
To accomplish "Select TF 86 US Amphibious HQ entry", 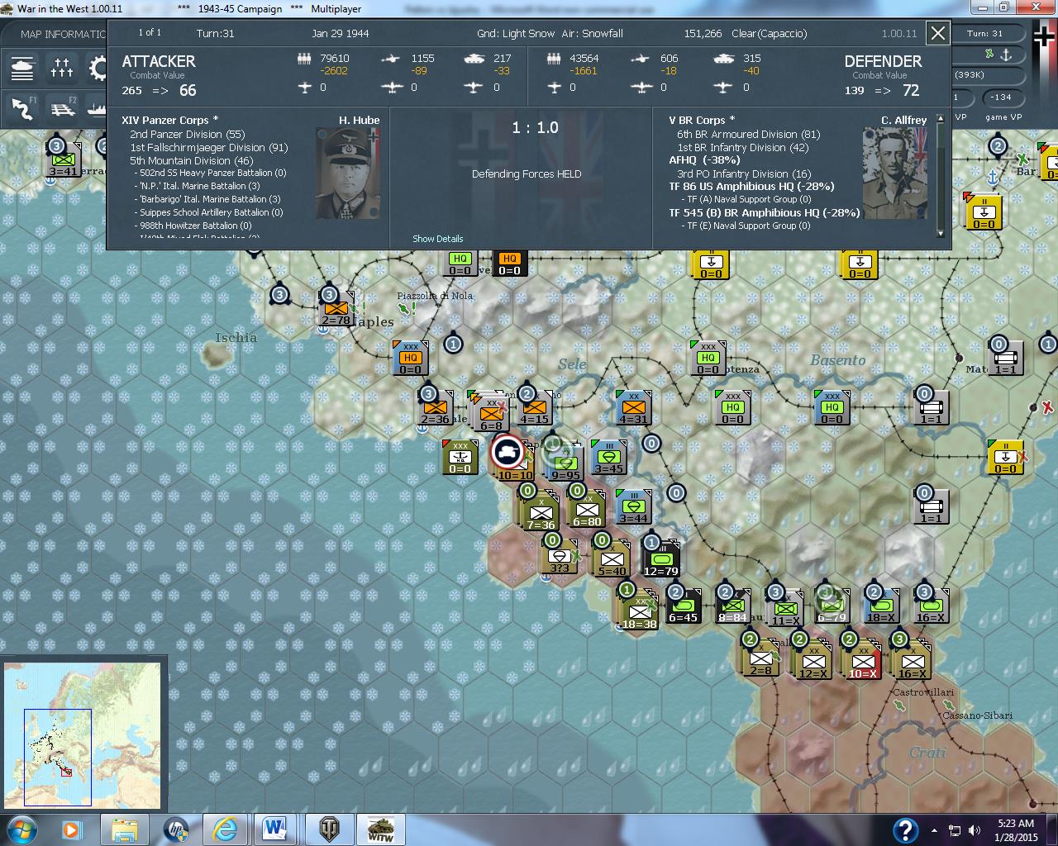I will click(751, 187).
